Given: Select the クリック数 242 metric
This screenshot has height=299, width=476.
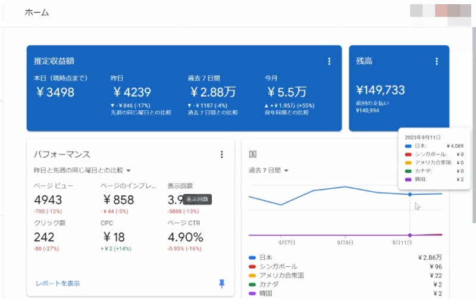Looking at the screenshot, I should [45, 236].
